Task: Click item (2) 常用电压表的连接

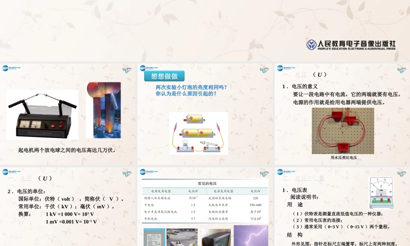Action: [x=317, y=221]
